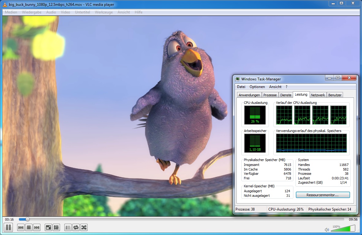Open extended settings equalizer icon

pyautogui.click(x=56, y=228)
